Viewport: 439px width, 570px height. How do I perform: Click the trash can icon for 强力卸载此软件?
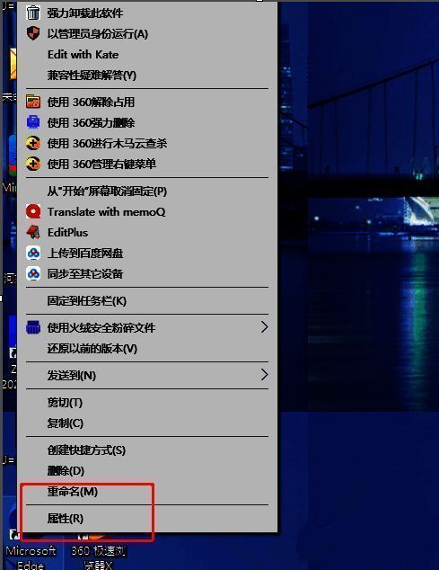pos(33,13)
